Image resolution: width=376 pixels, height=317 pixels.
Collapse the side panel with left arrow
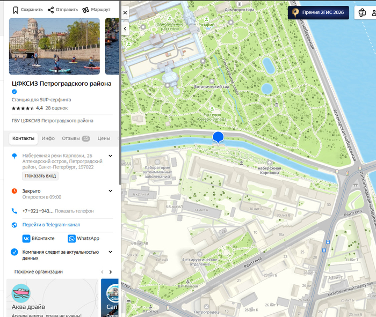pyautogui.click(x=125, y=28)
